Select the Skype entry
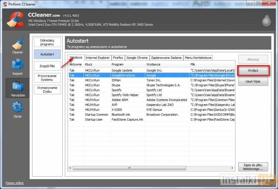This screenshot has height=189, width=278. (152, 85)
